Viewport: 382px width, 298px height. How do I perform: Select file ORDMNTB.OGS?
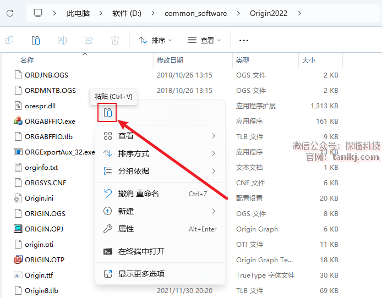coord(50,91)
